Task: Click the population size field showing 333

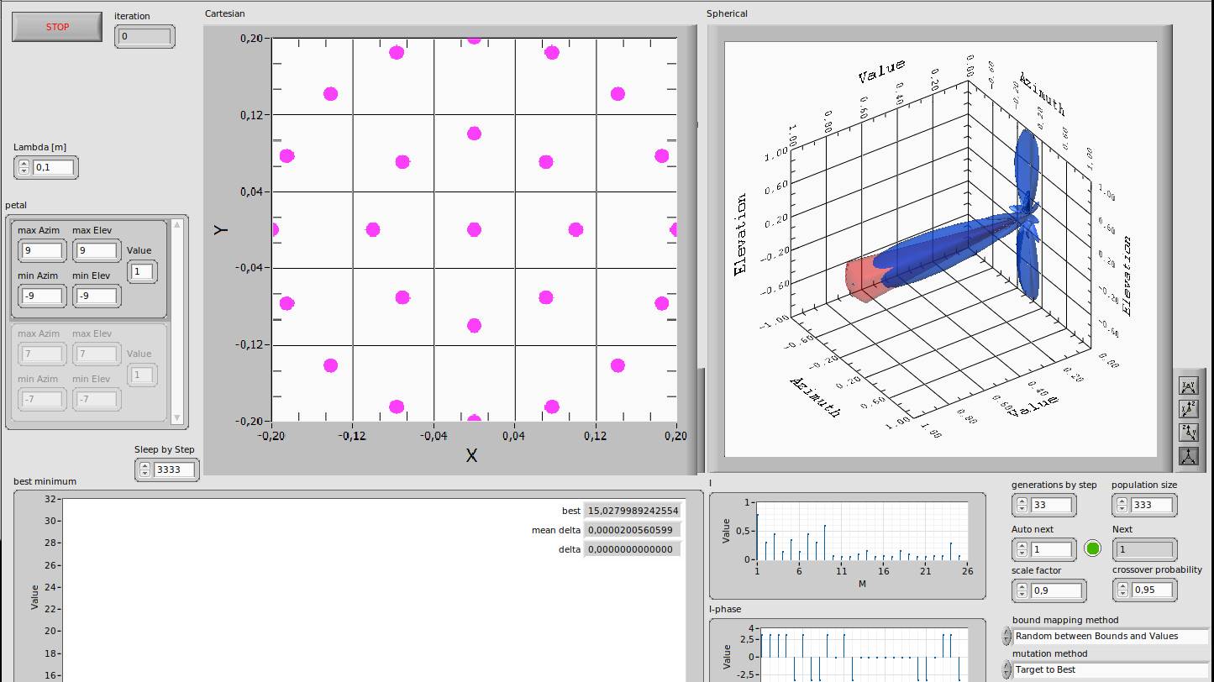Action: 1152,505
